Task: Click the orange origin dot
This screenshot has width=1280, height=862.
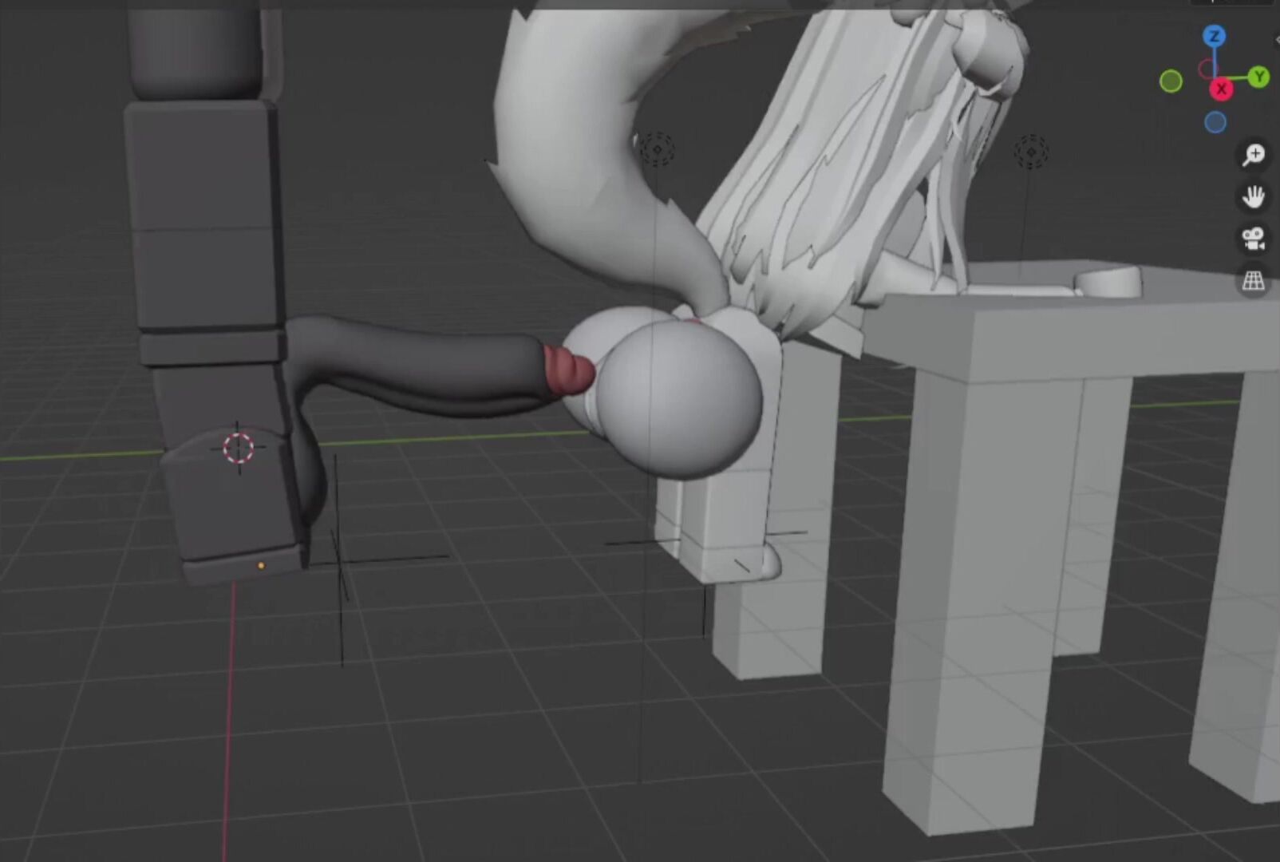Action: tap(261, 566)
